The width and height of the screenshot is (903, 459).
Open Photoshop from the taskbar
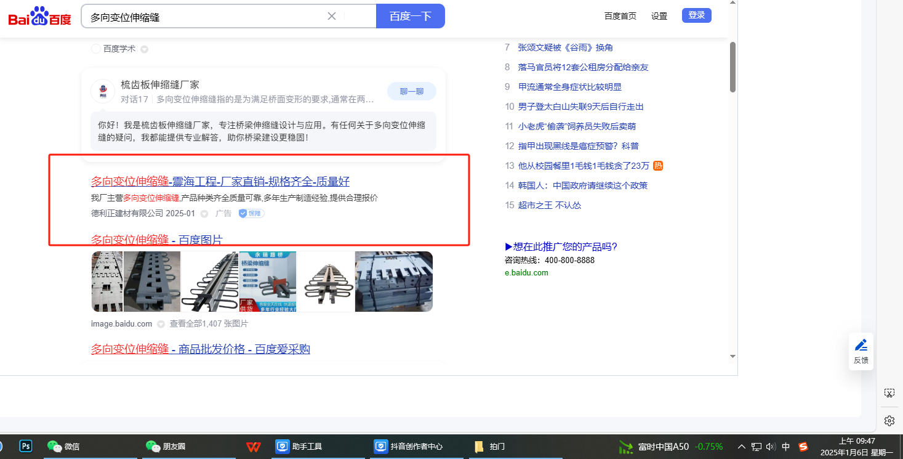(26, 446)
